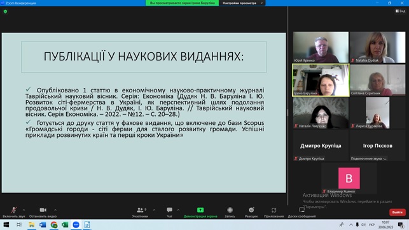Expand arrow next to Chat button
The image size is (409, 230).
click(x=178, y=210)
